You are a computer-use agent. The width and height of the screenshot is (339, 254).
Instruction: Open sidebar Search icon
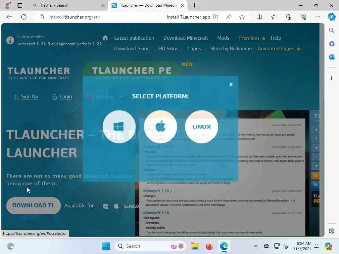[332, 30]
